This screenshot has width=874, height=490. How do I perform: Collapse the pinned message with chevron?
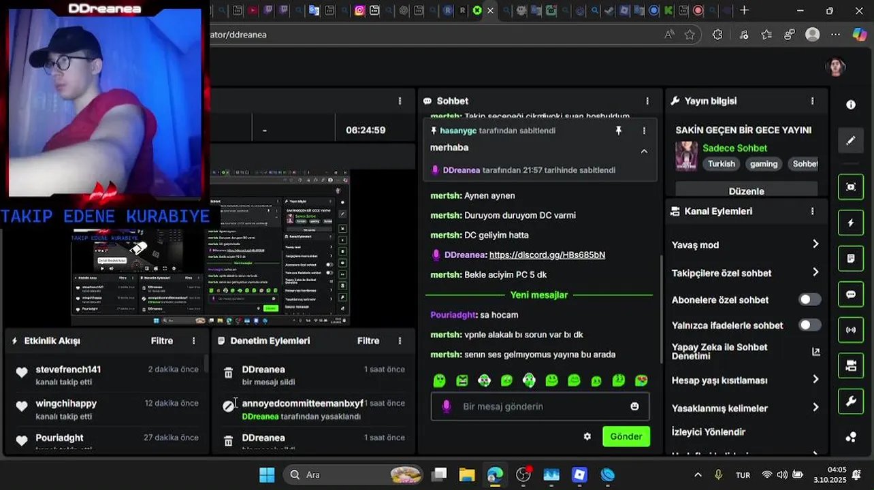tap(644, 151)
